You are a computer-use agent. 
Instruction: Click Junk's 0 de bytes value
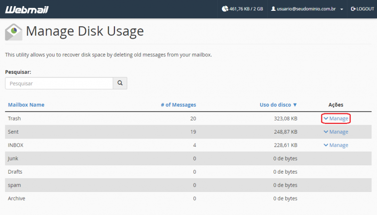click(285, 159)
